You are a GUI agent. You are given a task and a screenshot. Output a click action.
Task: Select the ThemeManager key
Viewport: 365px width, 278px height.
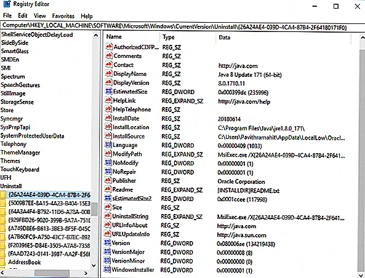[20, 153]
